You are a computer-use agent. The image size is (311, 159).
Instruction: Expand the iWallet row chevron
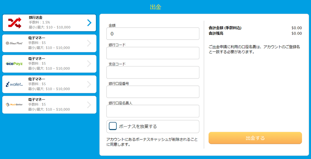click(89, 84)
